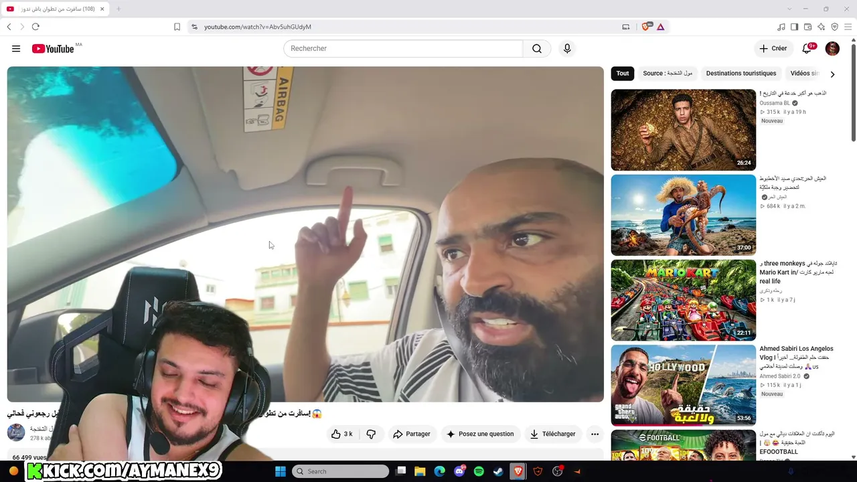This screenshot has width=857, height=482.
Task: Click the main video player
Action: [305, 234]
